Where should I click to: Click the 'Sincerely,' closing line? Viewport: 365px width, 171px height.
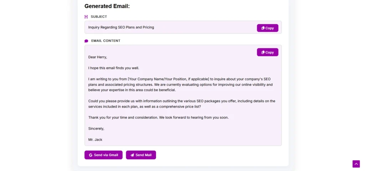tap(96, 129)
